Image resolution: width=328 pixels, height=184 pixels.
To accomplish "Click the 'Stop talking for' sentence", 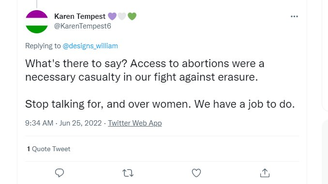I will click(160, 104).
